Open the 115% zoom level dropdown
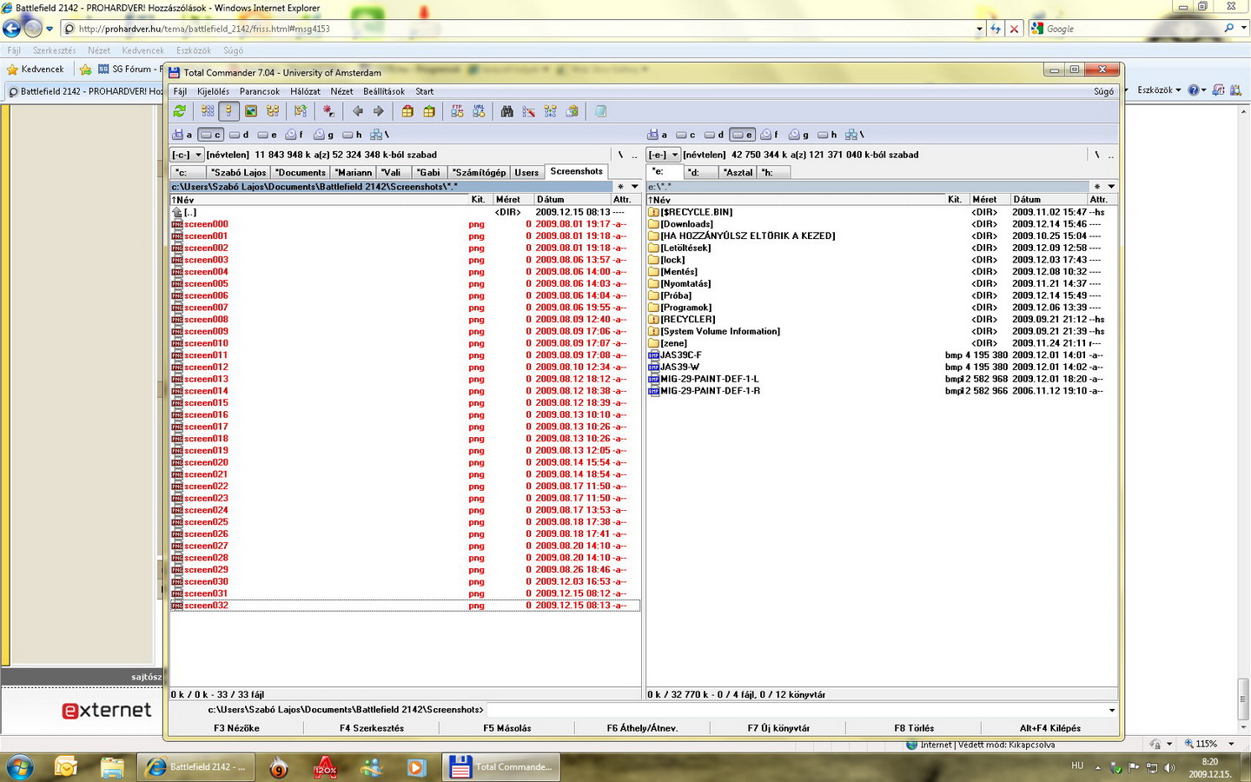1251x782 pixels. tap(1231, 744)
